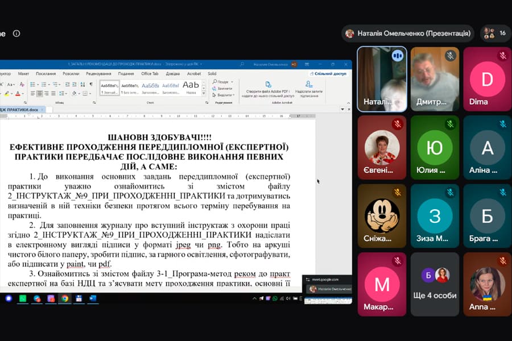Click the numbered list icon in Word ribbon

point(44,85)
